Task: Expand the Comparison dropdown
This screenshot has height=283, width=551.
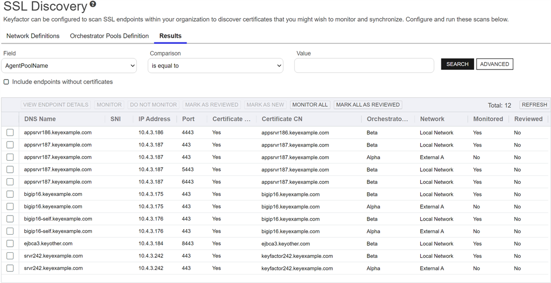Action: (215, 65)
